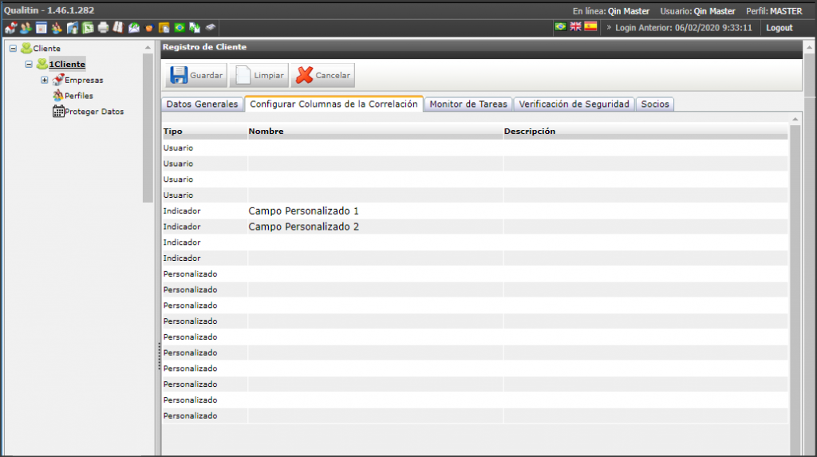Click the Logout link
Image resolution: width=817 pixels, height=457 pixels.
[779, 28]
